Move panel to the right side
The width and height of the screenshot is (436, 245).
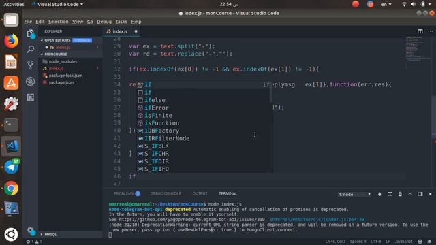(x=420, y=194)
